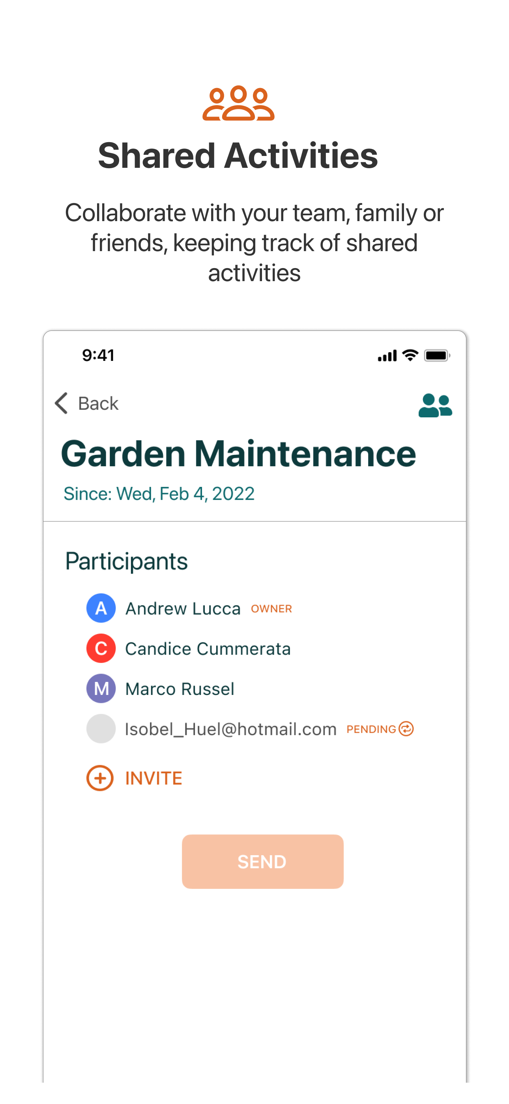The image size is (509, 1104).
Task: Tap the plus circle invite icon
Action: pos(100,778)
